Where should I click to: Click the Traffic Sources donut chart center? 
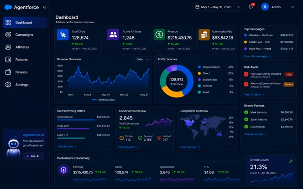(x=177, y=81)
